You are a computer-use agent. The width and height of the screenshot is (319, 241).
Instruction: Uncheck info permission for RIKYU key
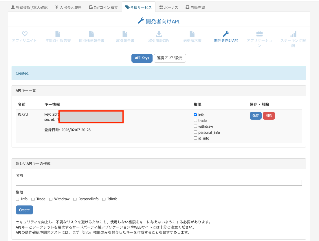[x=196, y=115]
